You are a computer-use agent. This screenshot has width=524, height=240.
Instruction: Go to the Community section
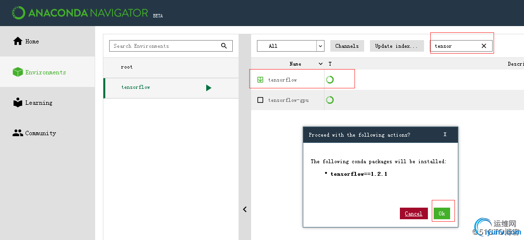(47, 133)
